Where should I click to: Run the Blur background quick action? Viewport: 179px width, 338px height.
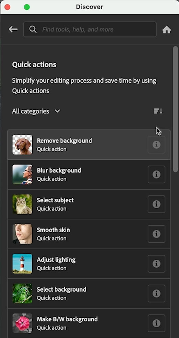89,175
